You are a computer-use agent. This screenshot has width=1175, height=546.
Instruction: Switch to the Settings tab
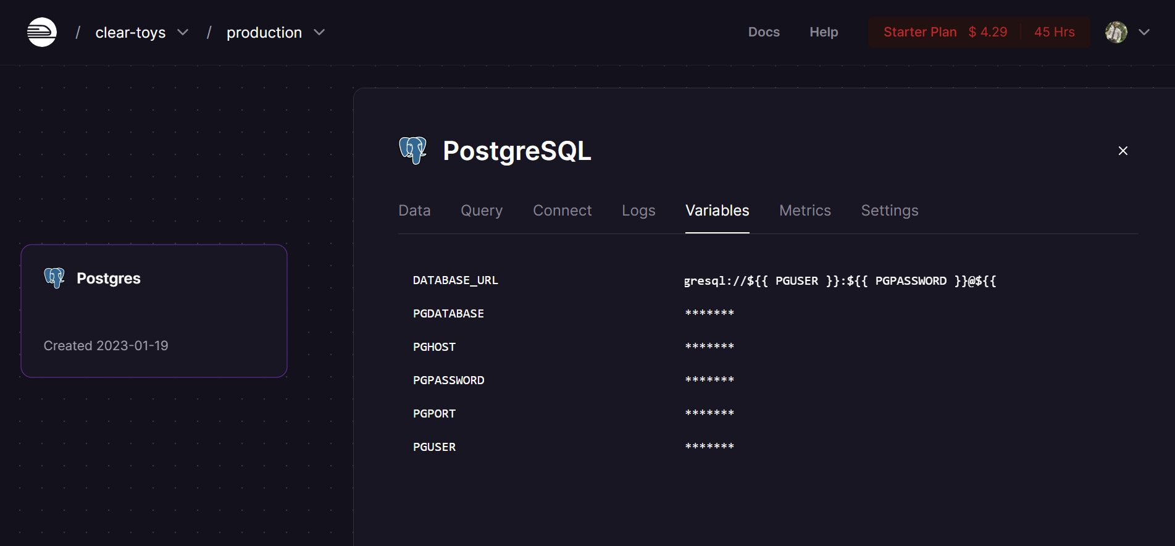point(889,211)
